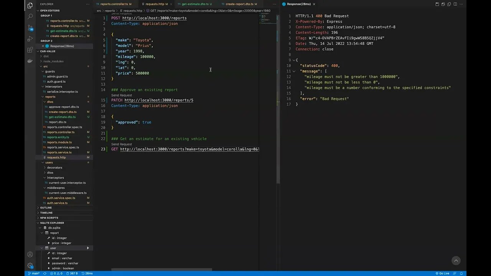Image resolution: width=491 pixels, height=276 pixels.
Task: Click 28ms response time in status bar
Action: click(x=87, y=273)
